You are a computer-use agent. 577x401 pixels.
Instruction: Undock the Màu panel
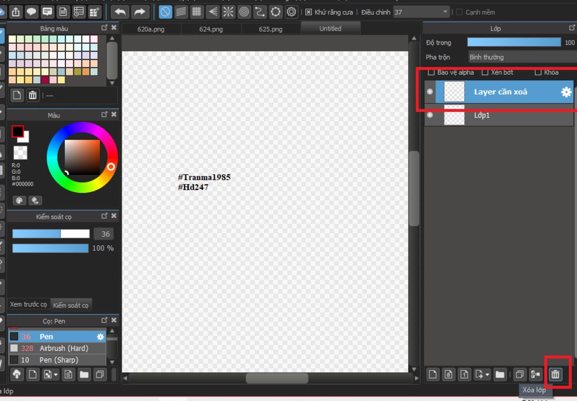coord(104,115)
